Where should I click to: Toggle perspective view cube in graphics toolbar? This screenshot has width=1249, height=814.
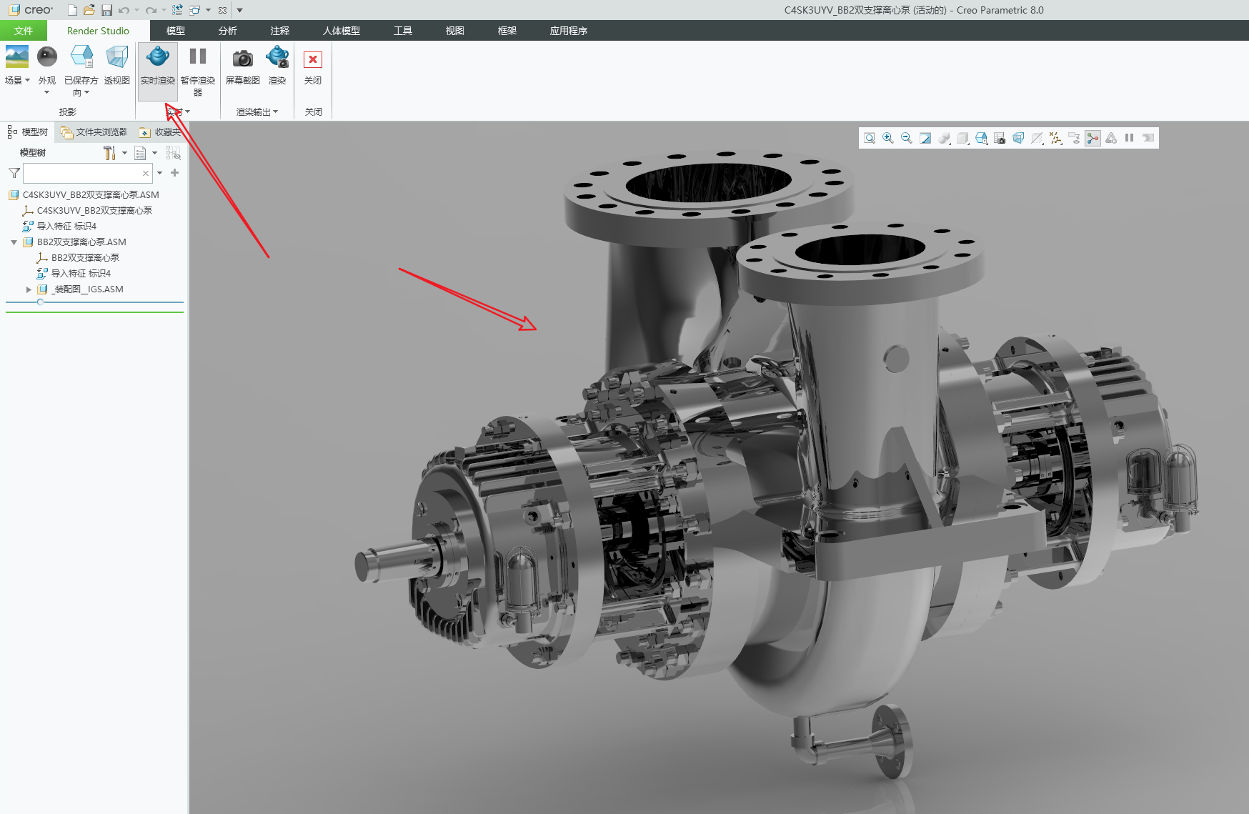(1018, 138)
